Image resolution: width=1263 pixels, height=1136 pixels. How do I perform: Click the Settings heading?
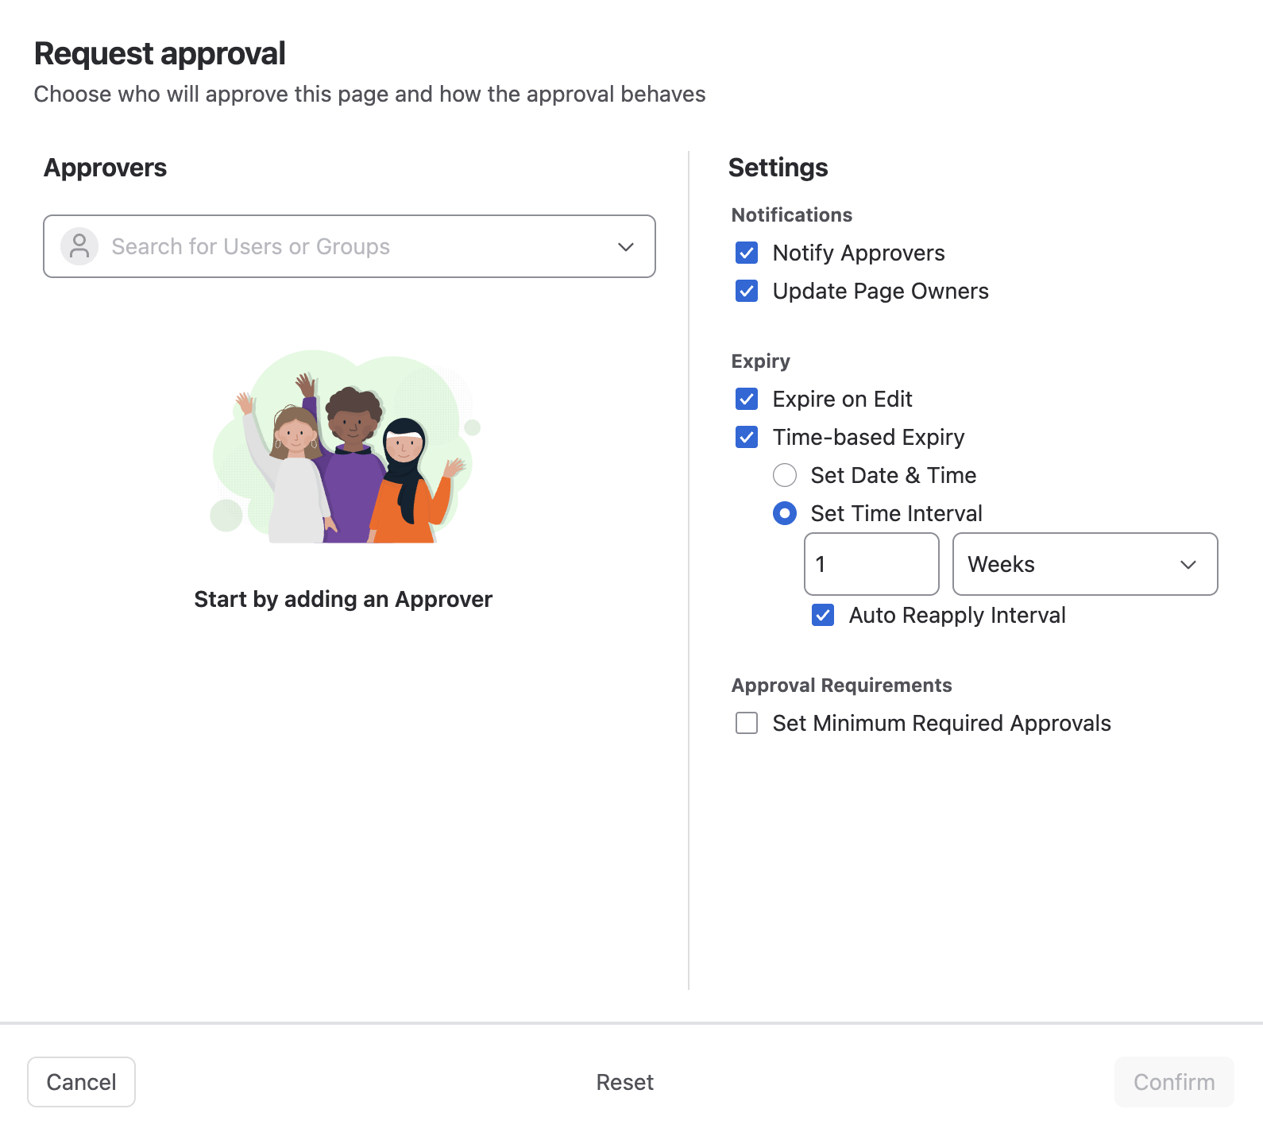[778, 168]
